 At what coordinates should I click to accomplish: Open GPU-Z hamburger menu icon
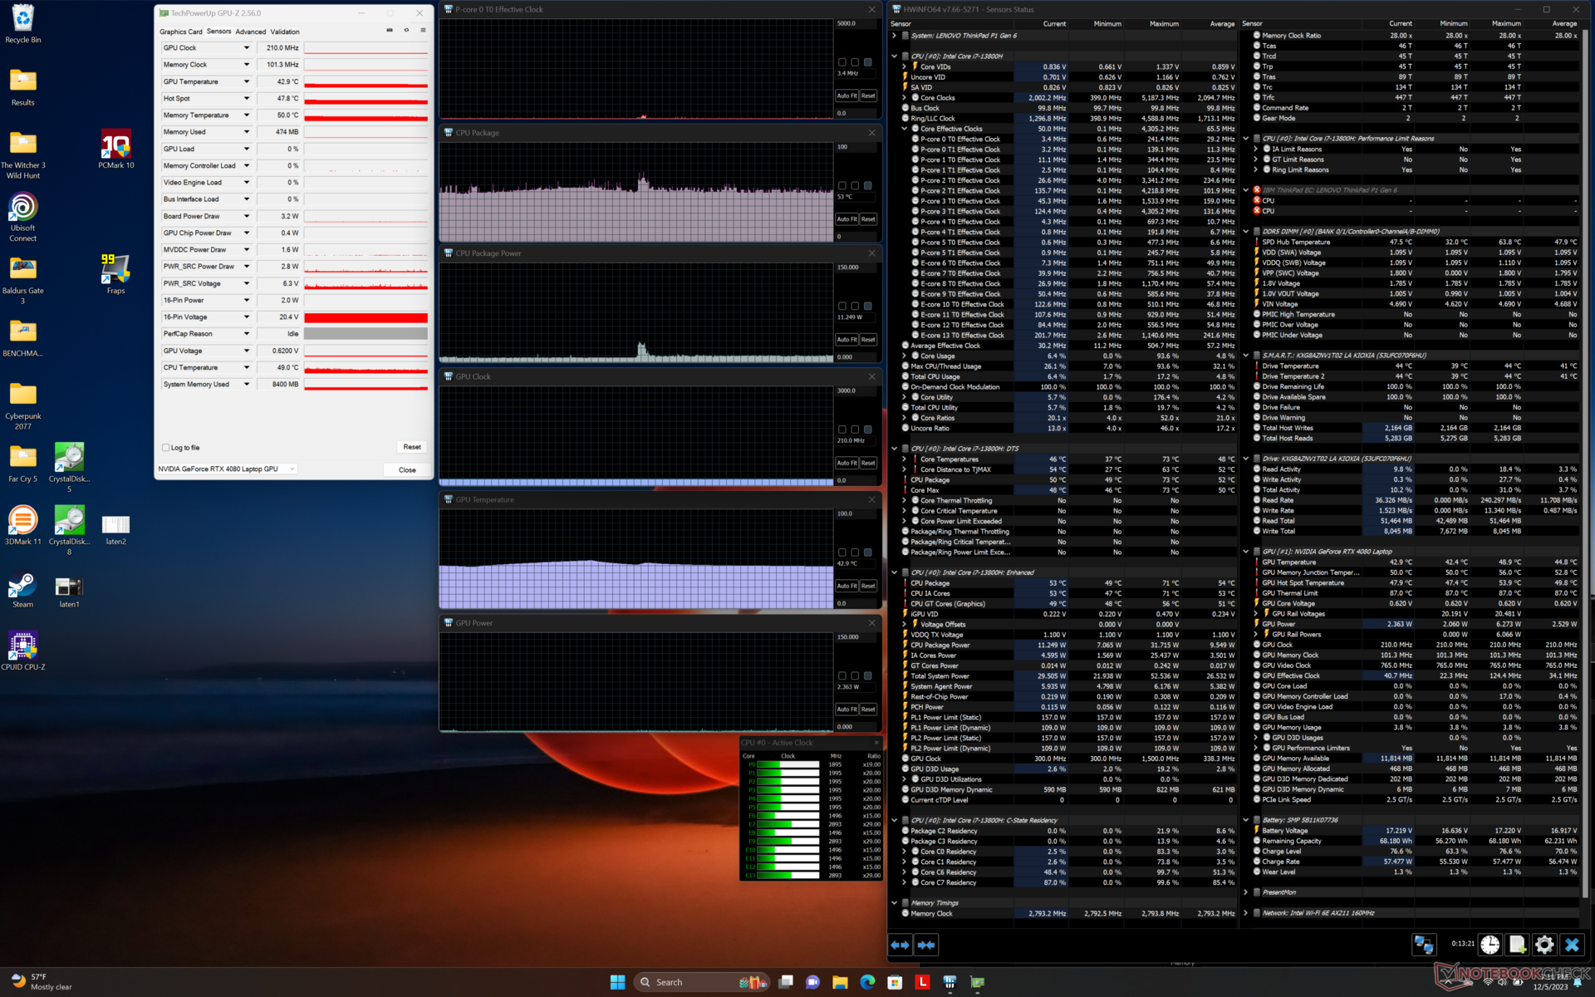[423, 31]
